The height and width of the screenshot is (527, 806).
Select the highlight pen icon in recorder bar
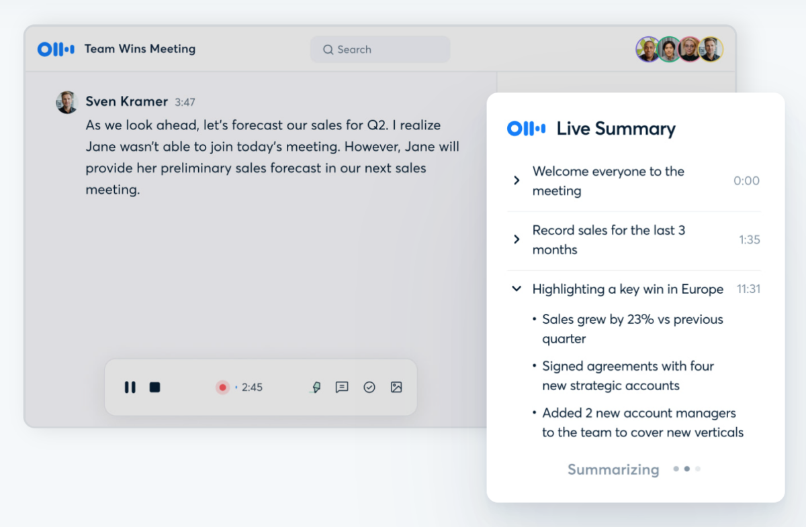(x=316, y=387)
